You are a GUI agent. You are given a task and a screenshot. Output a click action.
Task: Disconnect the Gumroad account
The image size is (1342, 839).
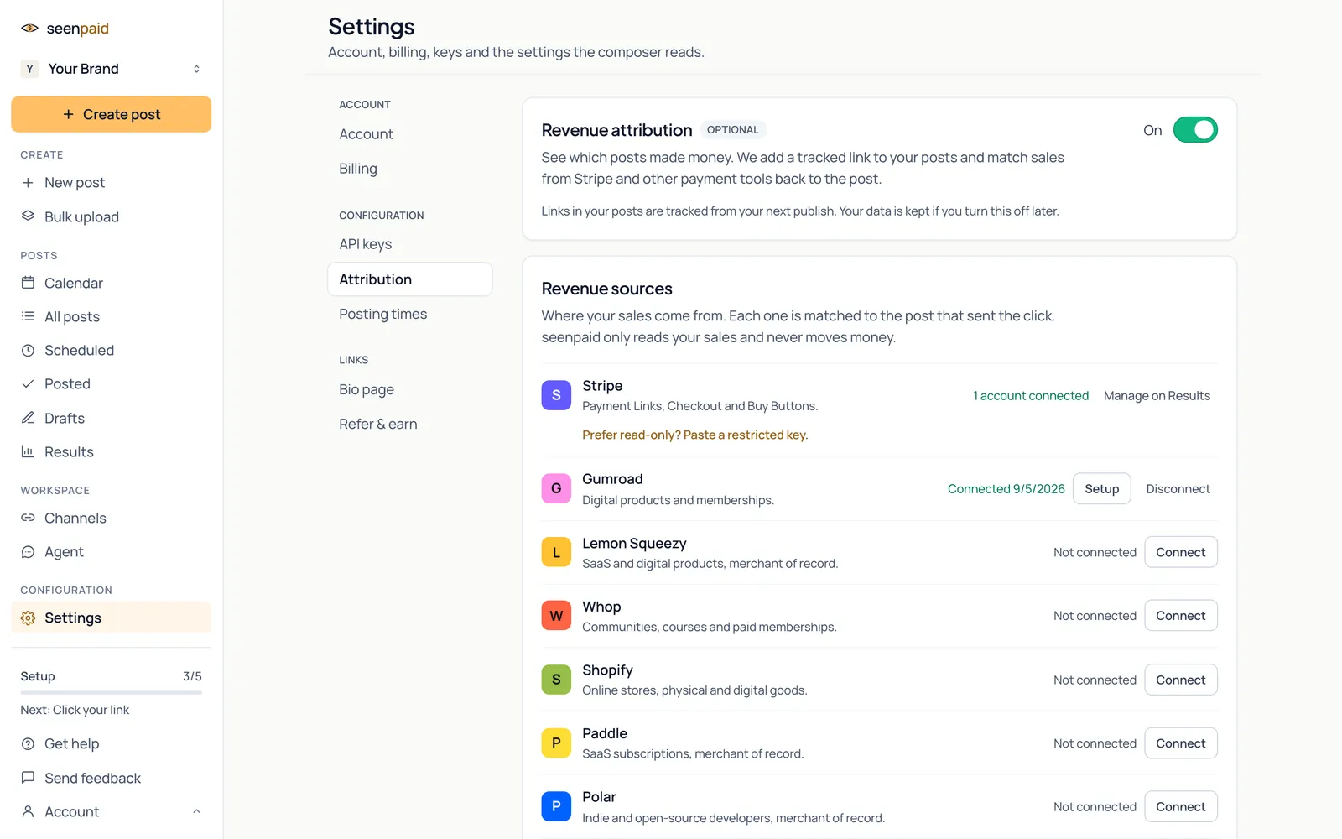click(x=1178, y=489)
